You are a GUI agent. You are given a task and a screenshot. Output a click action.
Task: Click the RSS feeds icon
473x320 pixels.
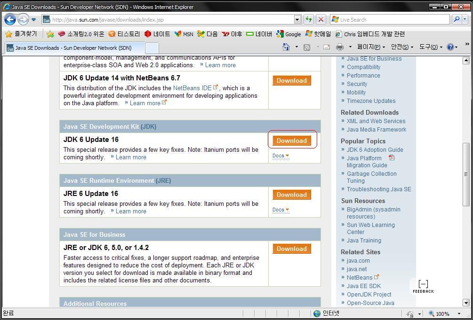click(307, 47)
